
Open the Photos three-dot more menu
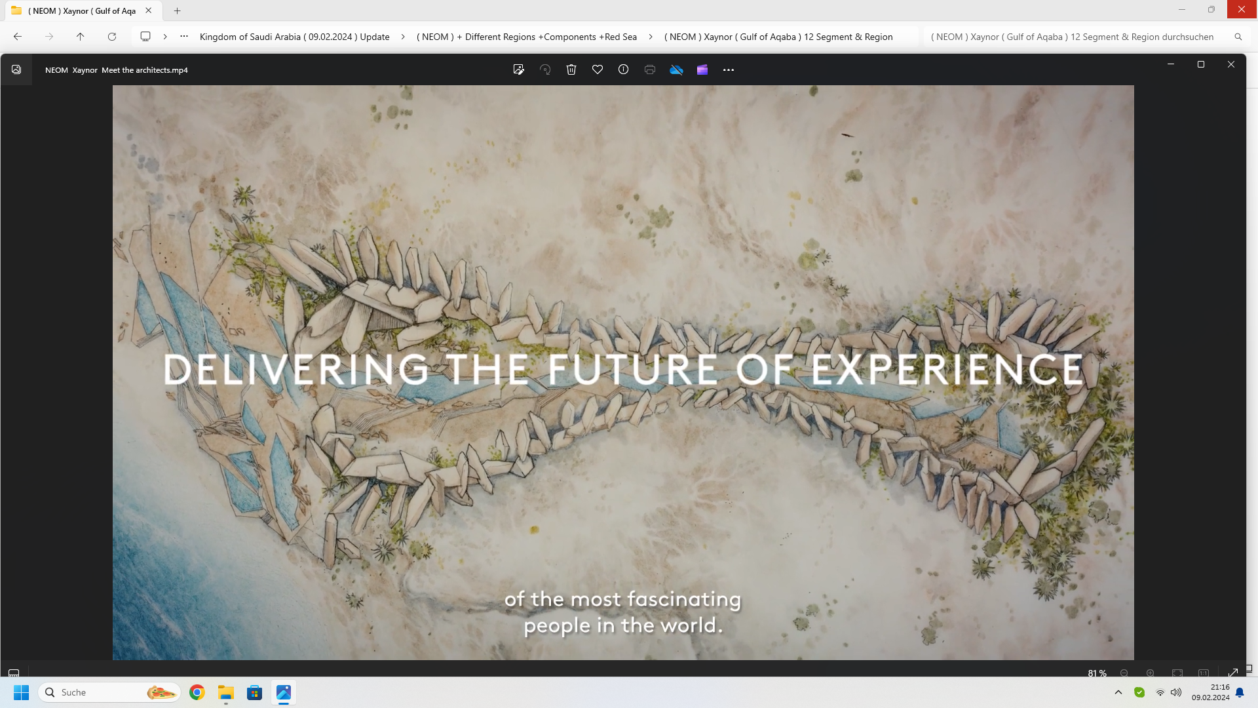click(729, 69)
